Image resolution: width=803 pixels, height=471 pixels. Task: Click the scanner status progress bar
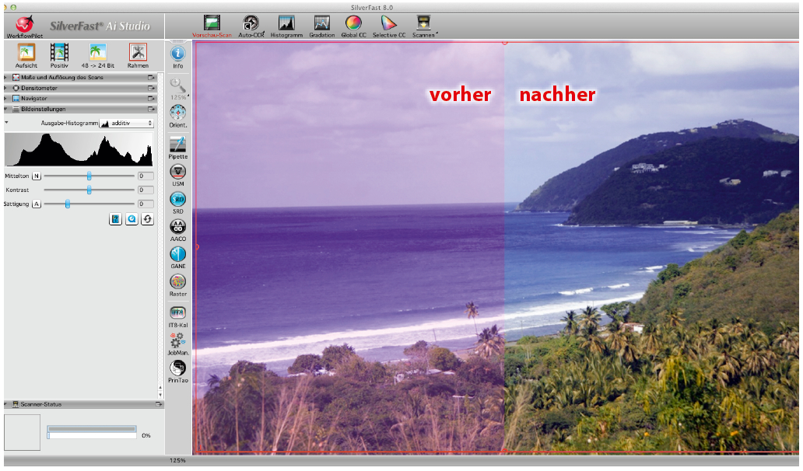pyautogui.click(x=92, y=432)
